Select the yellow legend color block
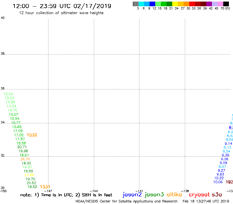The width and height of the screenshot is (233, 204). pos(175,4)
